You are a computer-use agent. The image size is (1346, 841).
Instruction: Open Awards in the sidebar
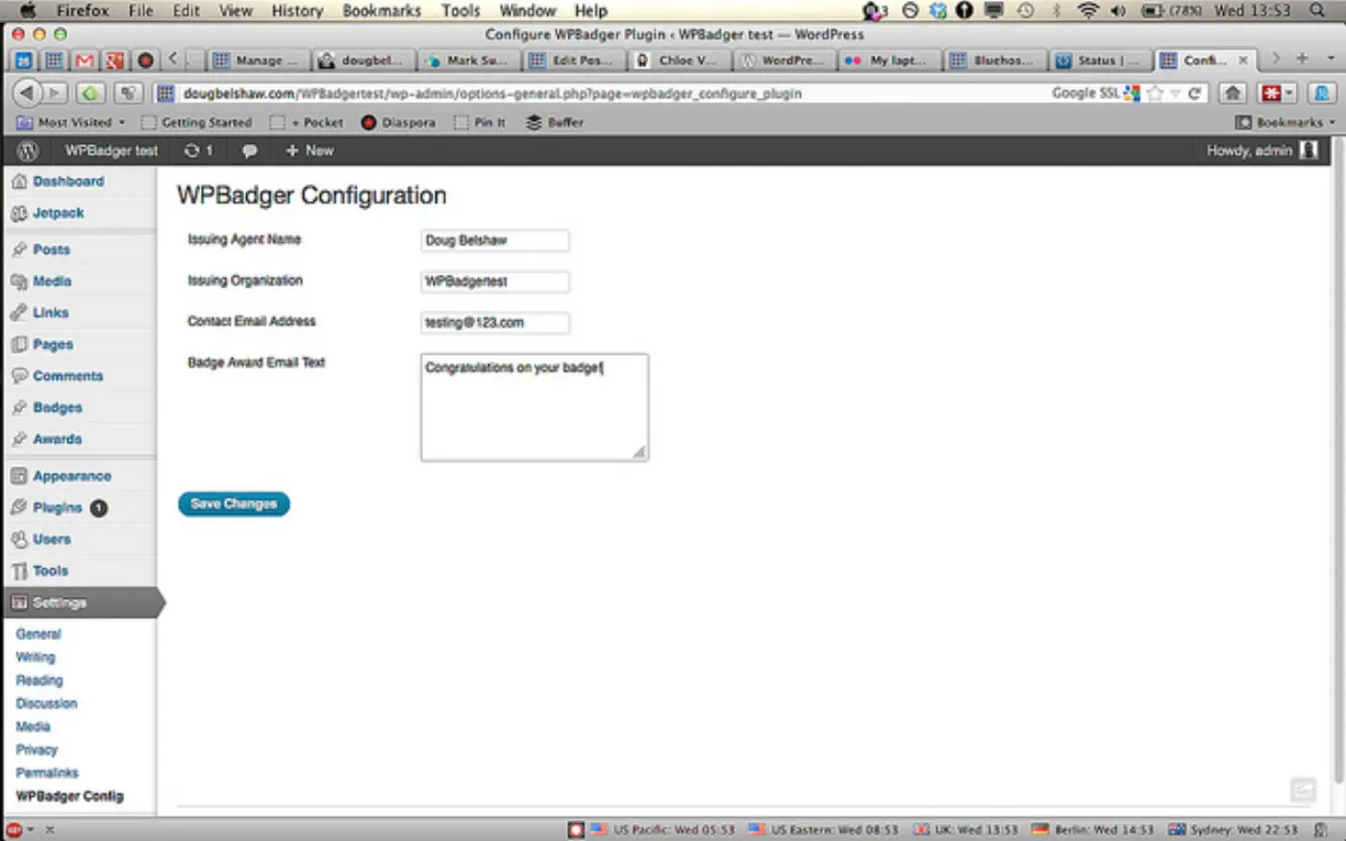click(57, 440)
